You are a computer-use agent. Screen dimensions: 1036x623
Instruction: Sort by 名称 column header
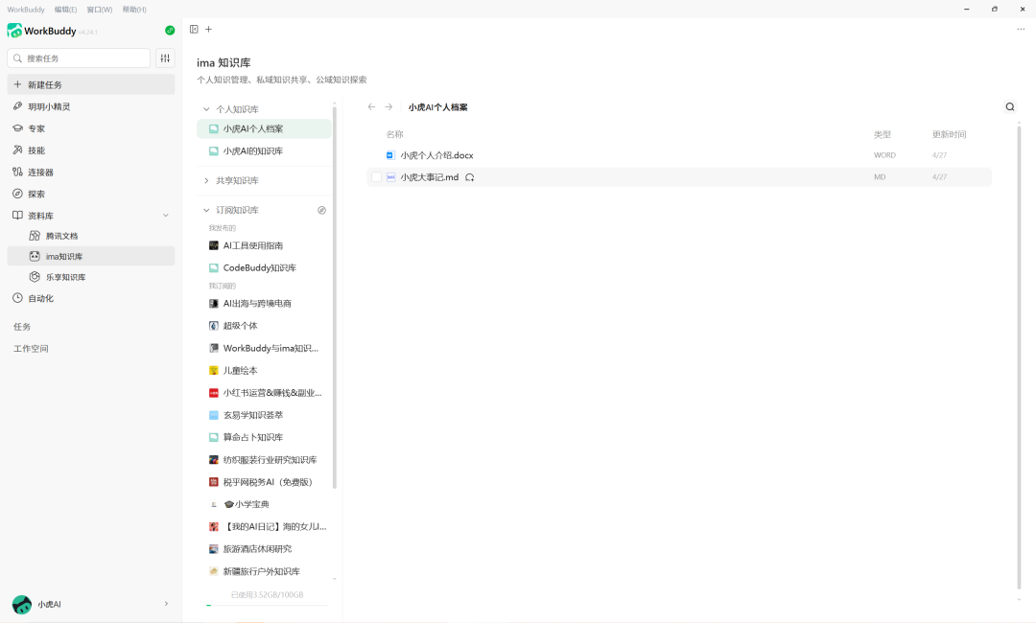point(394,134)
